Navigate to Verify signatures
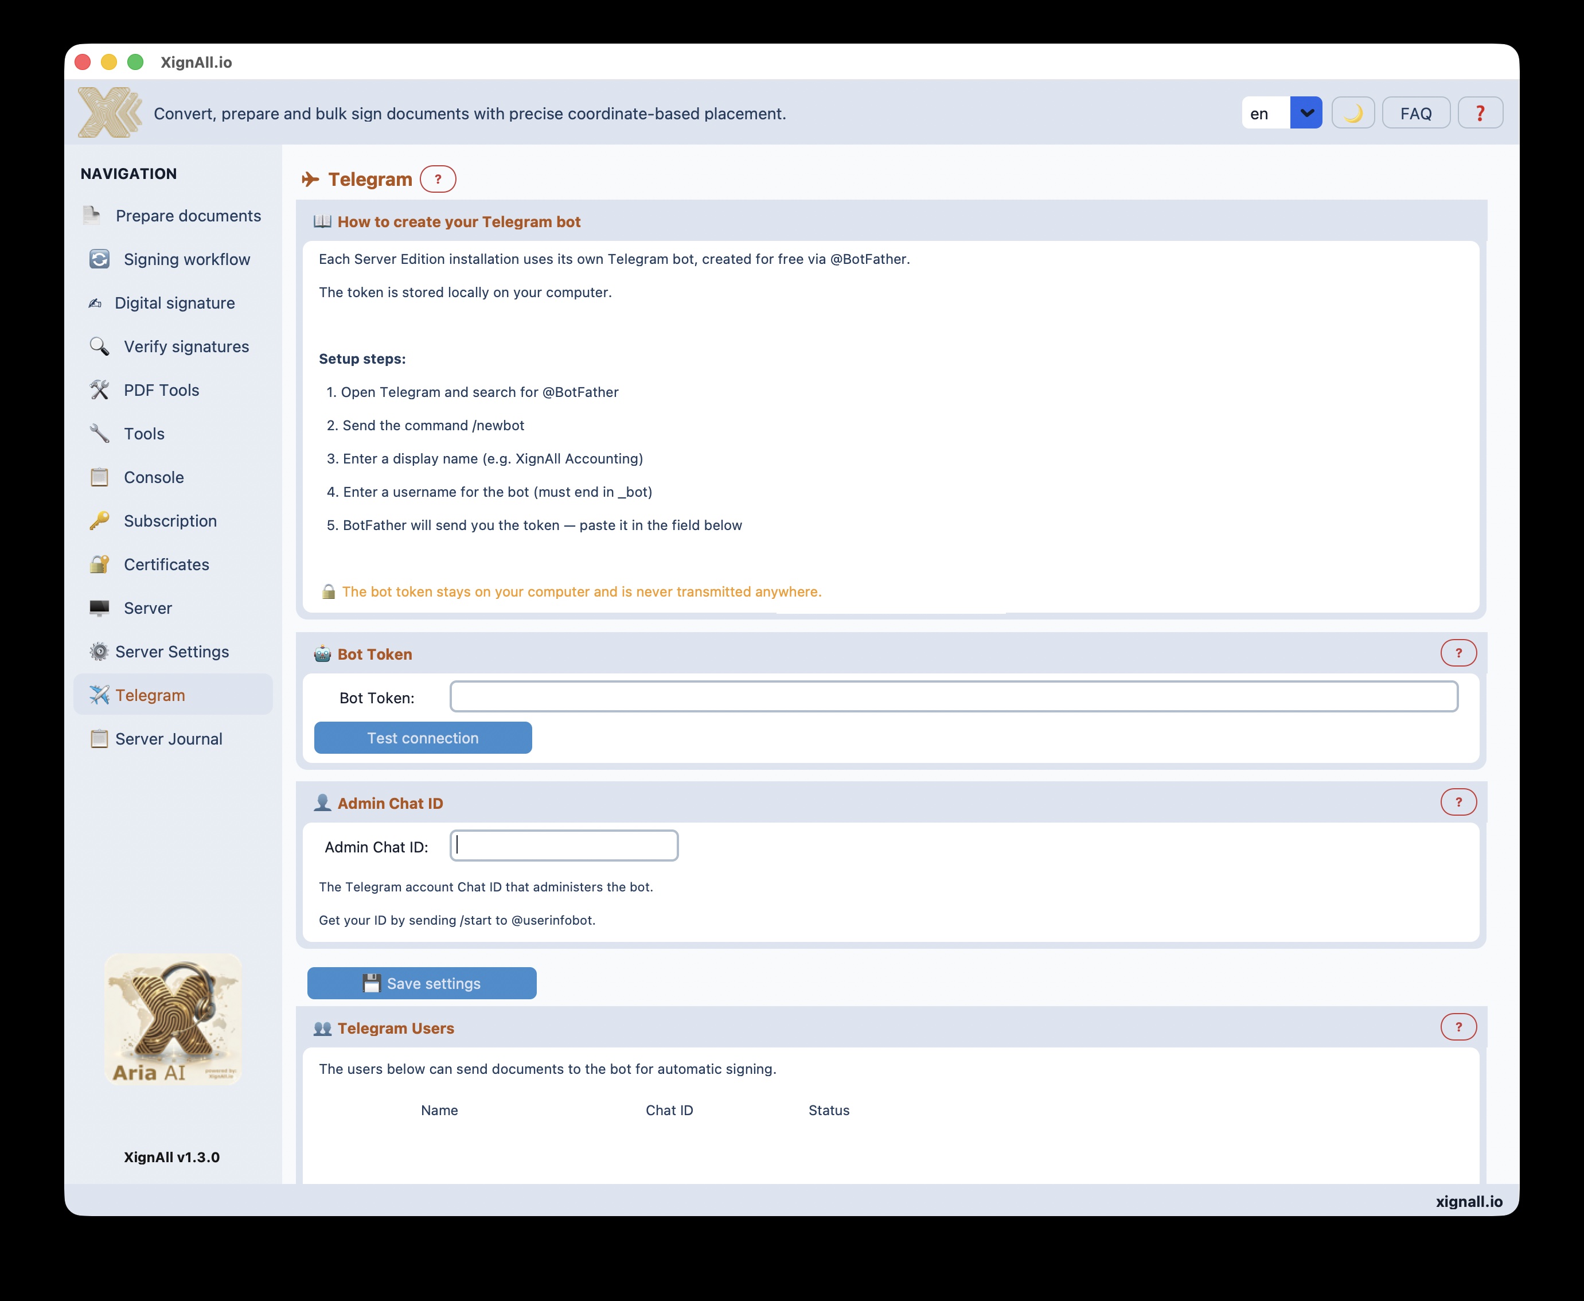The width and height of the screenshot is (1584, 1301). [x=173, y=346]
